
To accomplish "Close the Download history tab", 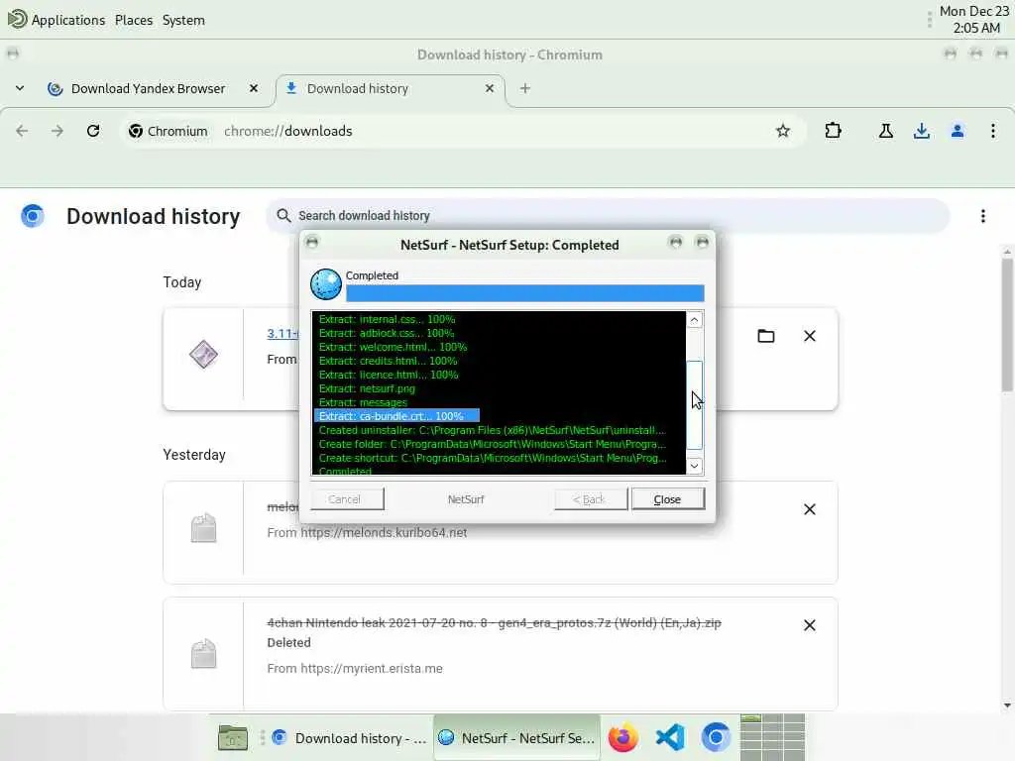I will tap(490, 88).
